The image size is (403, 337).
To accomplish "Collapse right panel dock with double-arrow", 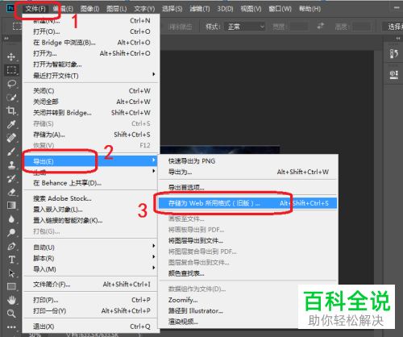I will pyautogui.click(x=398, y=39).
